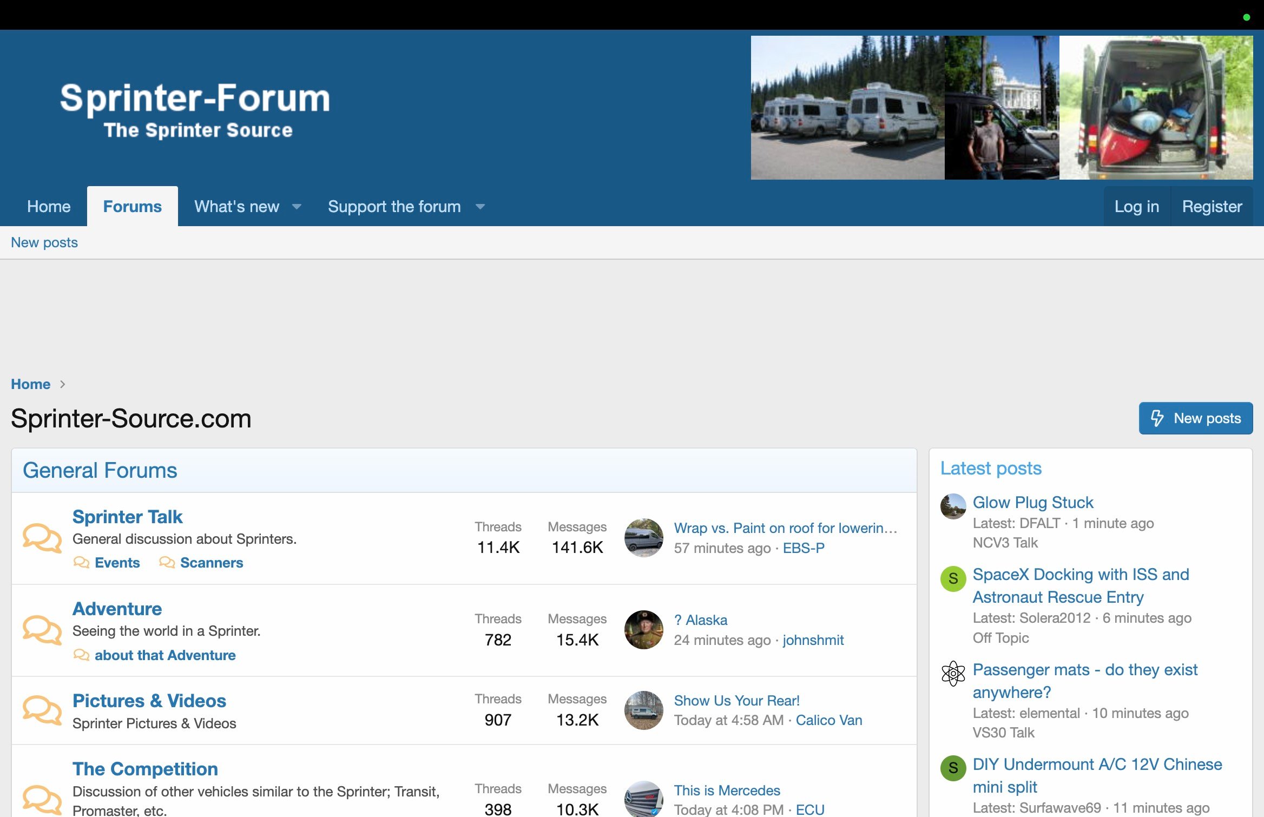1264x817 pixels.
Task: Click the johnshmit avatar in the Adventure row
Action: tap(643, 630)
